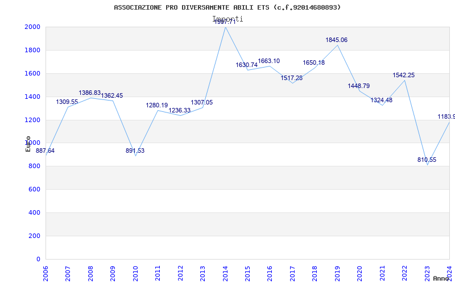455x284 pixels.
Task: Click the 800 value on Euro axis
Action: [35, 166]
